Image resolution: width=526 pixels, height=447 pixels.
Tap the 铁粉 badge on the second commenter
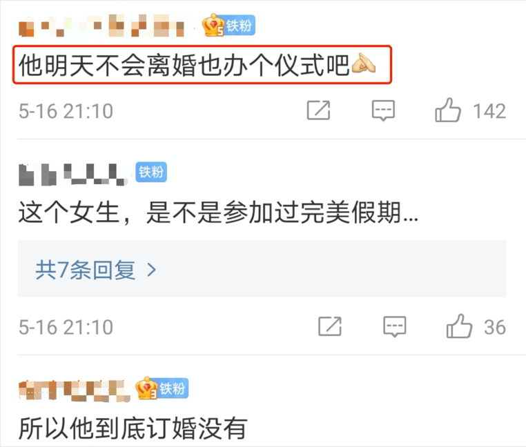[x=151, y=172]
